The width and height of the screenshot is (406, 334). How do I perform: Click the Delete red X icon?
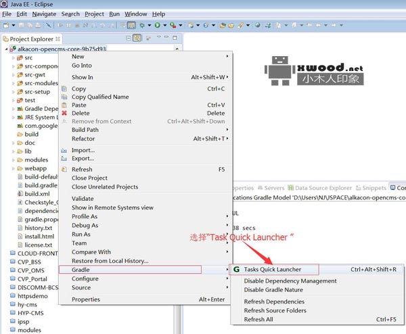(64, 113)
